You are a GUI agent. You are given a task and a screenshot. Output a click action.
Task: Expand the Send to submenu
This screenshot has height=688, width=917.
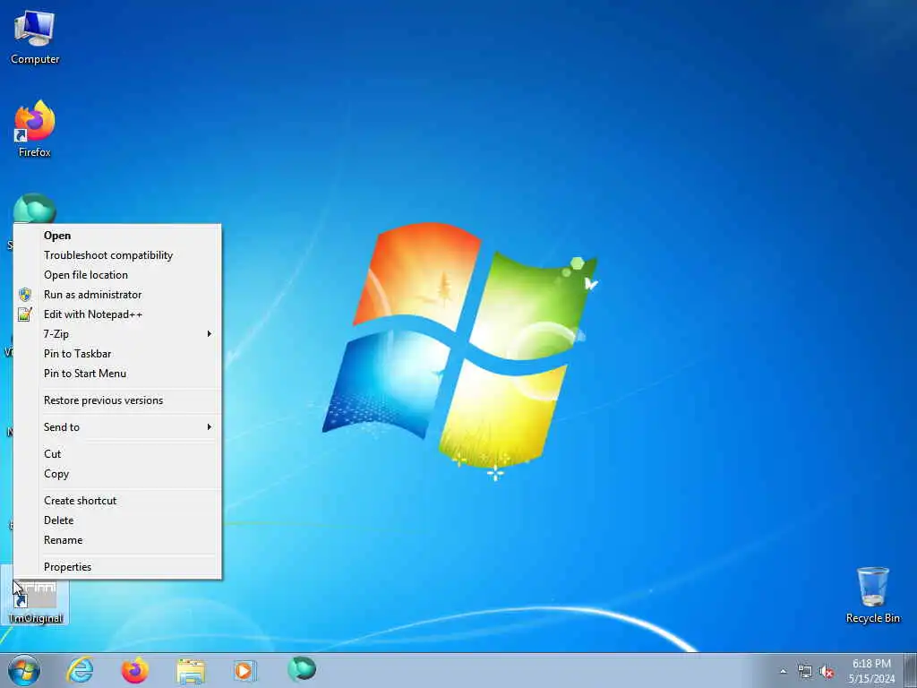(x=117, y=427)
